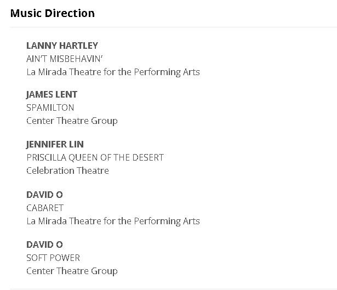
Task: Open the Celebration Theatre venue text
Action: click(67, 170)
